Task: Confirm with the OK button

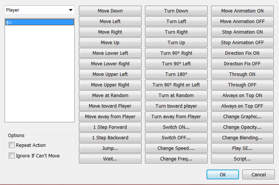Action: (223, 174)
